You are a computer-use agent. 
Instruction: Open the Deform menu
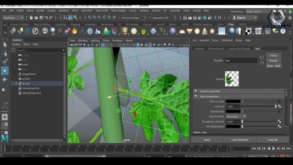[x=156, y=11]
